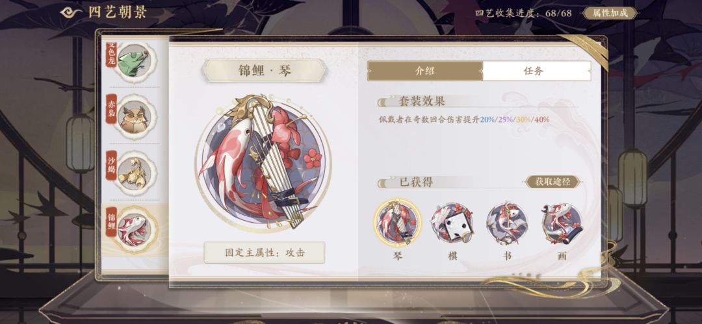
Task: Click the 40% red tier value
Action: [x=541, y=119]
